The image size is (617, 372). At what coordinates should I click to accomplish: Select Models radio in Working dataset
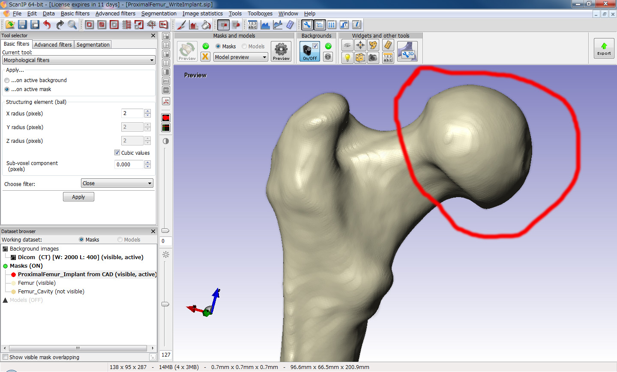120,240
